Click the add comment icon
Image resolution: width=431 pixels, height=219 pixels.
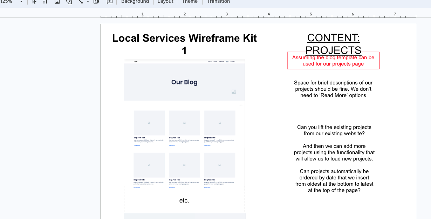click(110, 2)
